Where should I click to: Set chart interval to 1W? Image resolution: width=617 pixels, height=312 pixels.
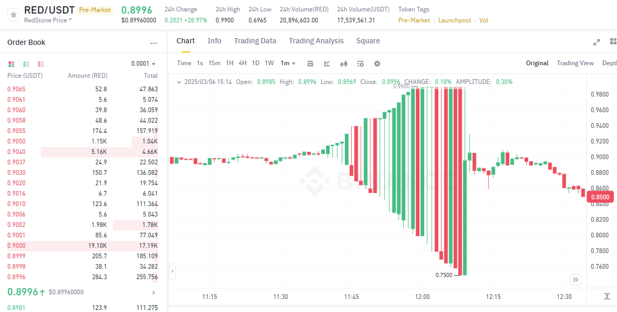pos(269,63)
